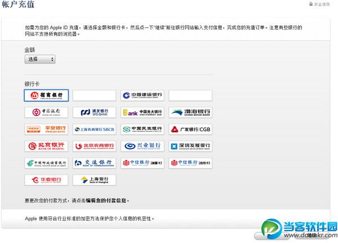Pick Guangfa Bank CGB option
Image resolution: width=338 pixels, height=243 pixels.
190,129
